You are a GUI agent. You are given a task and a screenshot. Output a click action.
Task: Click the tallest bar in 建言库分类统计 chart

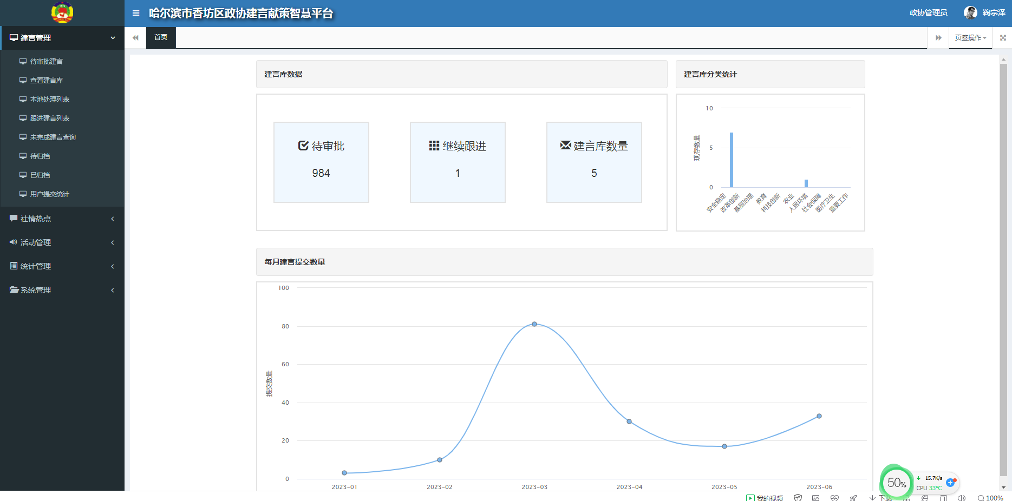(732, 160)
